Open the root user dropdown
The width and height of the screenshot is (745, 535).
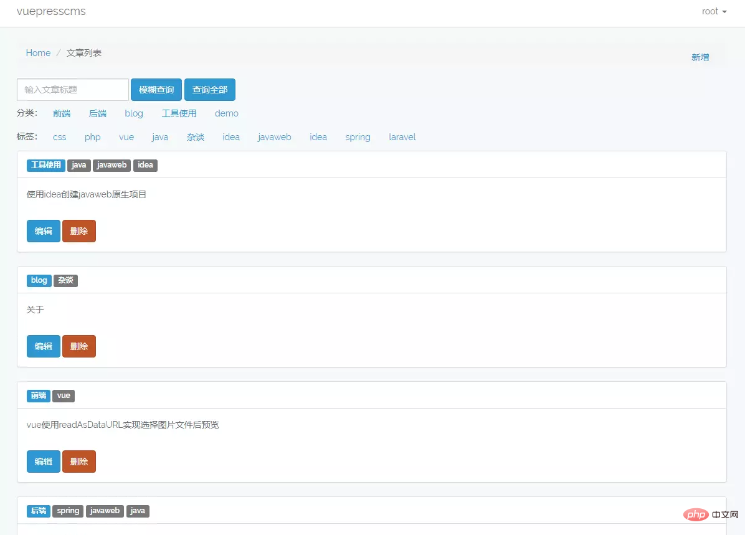click(714, 11)
